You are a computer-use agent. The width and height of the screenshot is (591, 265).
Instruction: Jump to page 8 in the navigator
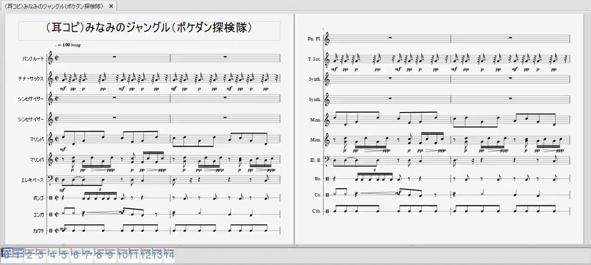point(99,254)
